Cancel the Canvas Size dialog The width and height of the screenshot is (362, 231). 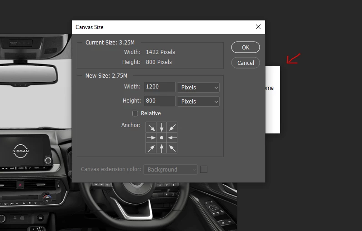[246, 63]
